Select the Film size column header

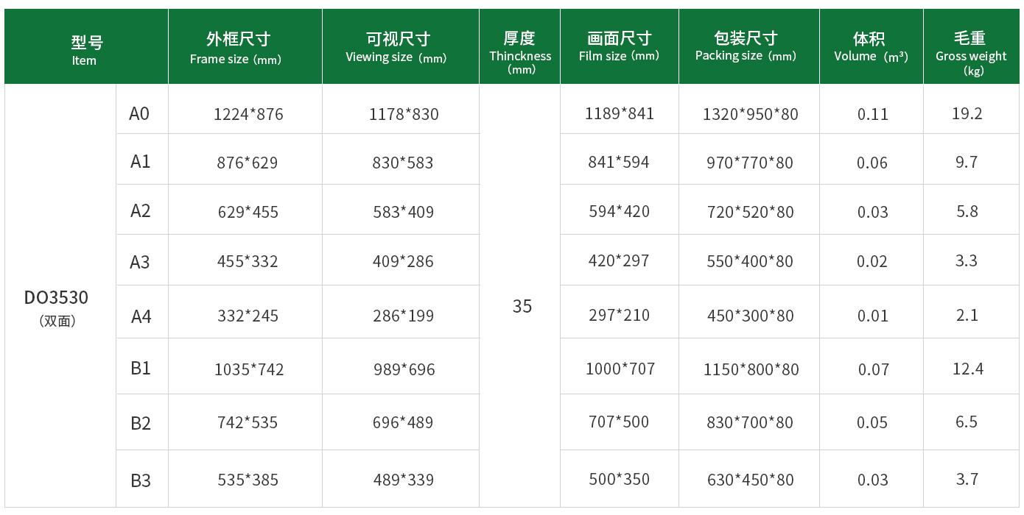[620, 46]
